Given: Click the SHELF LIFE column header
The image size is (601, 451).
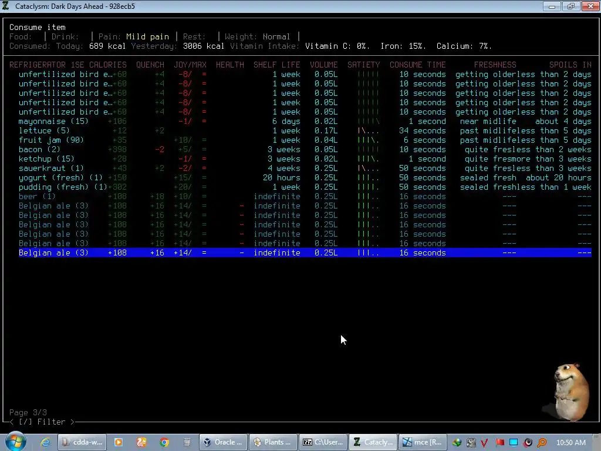Looking at the screenshot, I should click(x=277, y=65).
